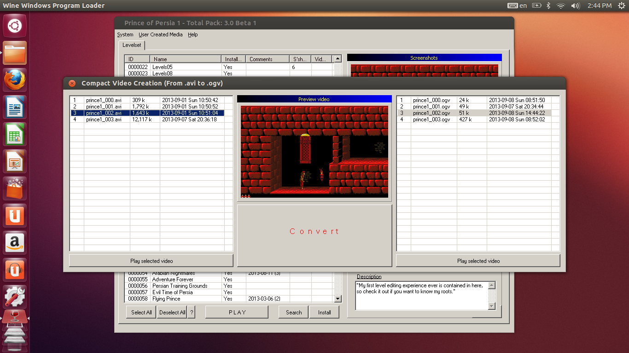Viewport: 629px width, 353px height.
Task: Click the Search button
Action: coord(294,312)
